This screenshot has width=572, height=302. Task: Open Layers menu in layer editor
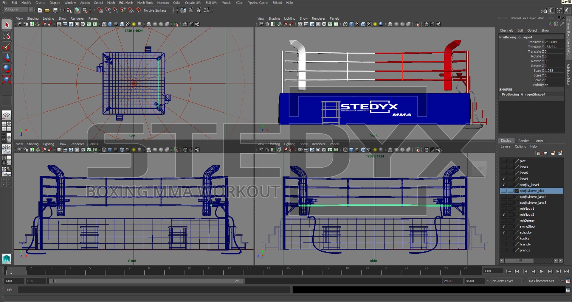506,147
